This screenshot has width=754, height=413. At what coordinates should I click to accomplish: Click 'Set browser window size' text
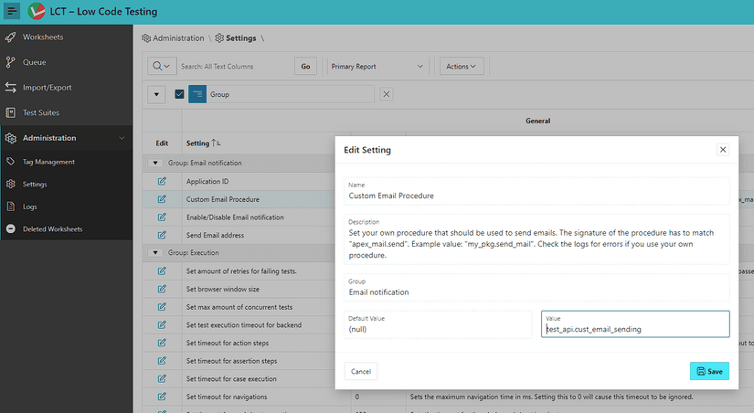pyautogui.click(x=223, y=289)
